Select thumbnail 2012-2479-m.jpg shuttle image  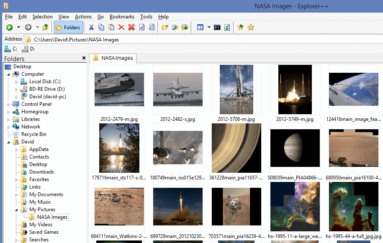(119, 90)
